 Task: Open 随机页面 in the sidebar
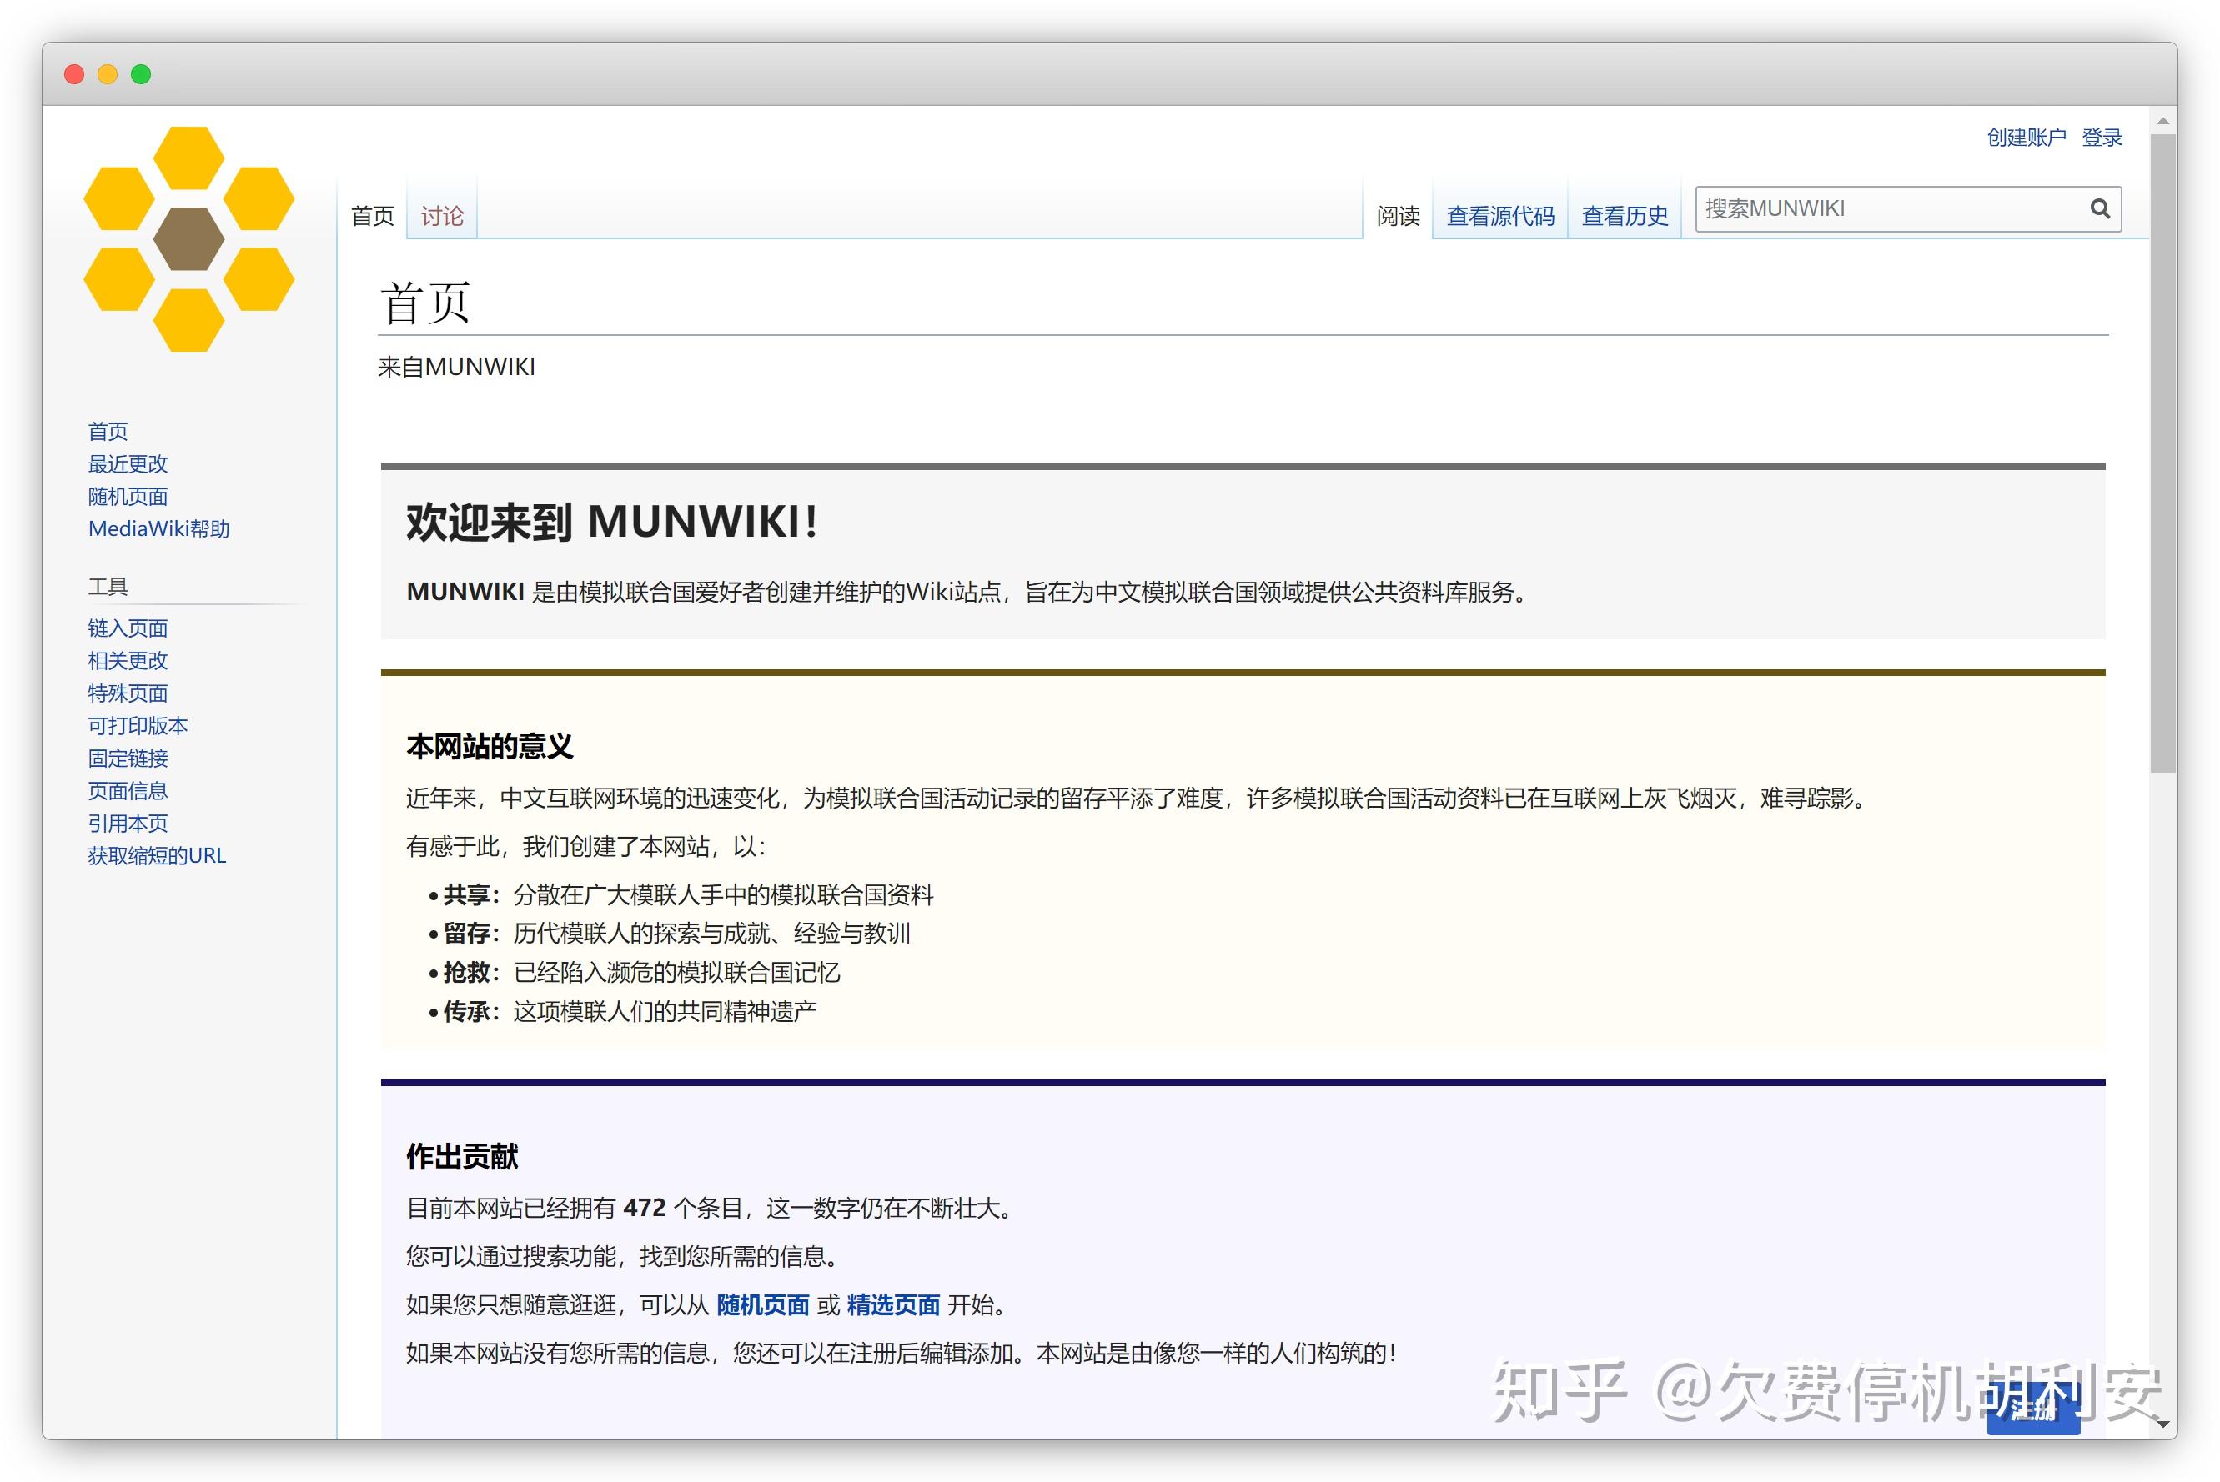[x=128, y=496]
